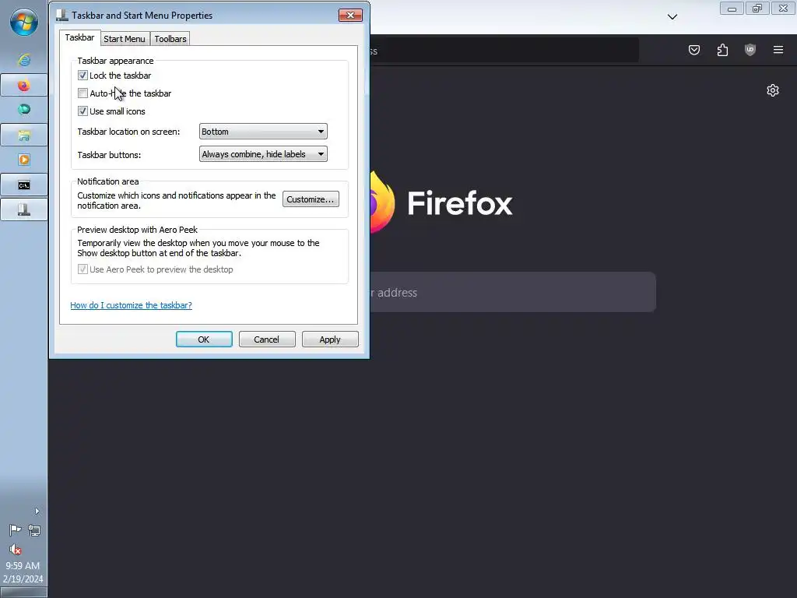Image resolution: width=797 pixels, height=598 pixels.
Task: Click Firefox new tab search address field
Action: (x=513, y=292)
